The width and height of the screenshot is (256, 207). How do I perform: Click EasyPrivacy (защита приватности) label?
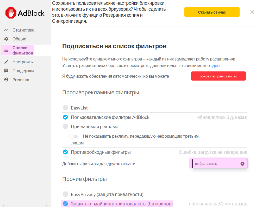(x=107, y=194)
